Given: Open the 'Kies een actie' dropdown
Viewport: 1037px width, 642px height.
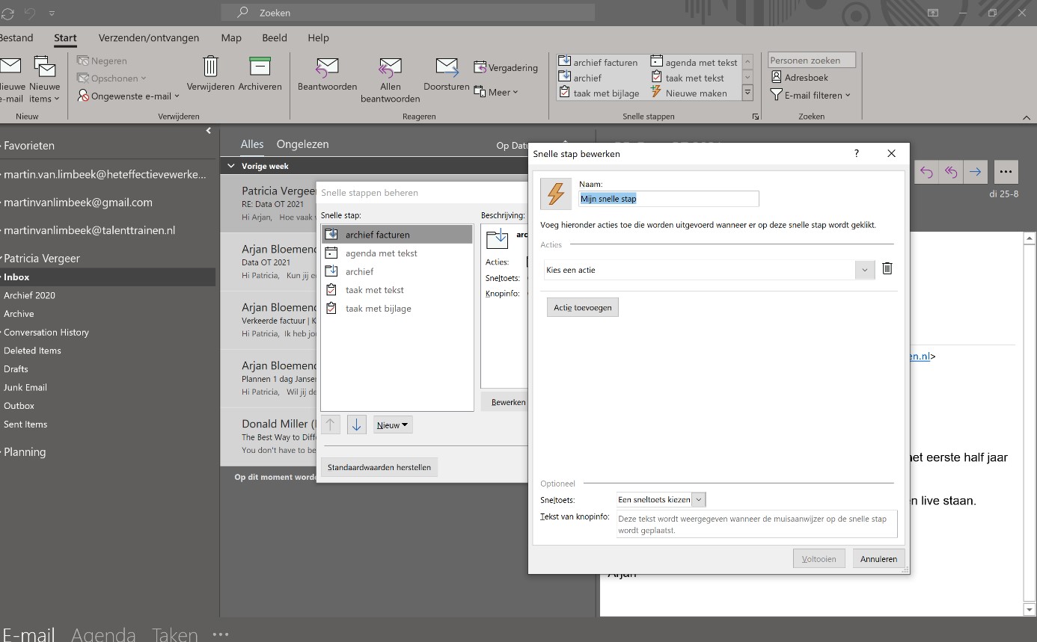Looking at the screenshot, I should coord(865,270).
